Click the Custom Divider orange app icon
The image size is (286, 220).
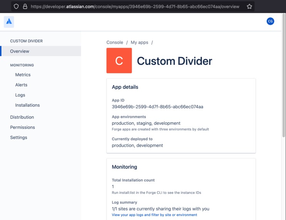click(119, 60)
